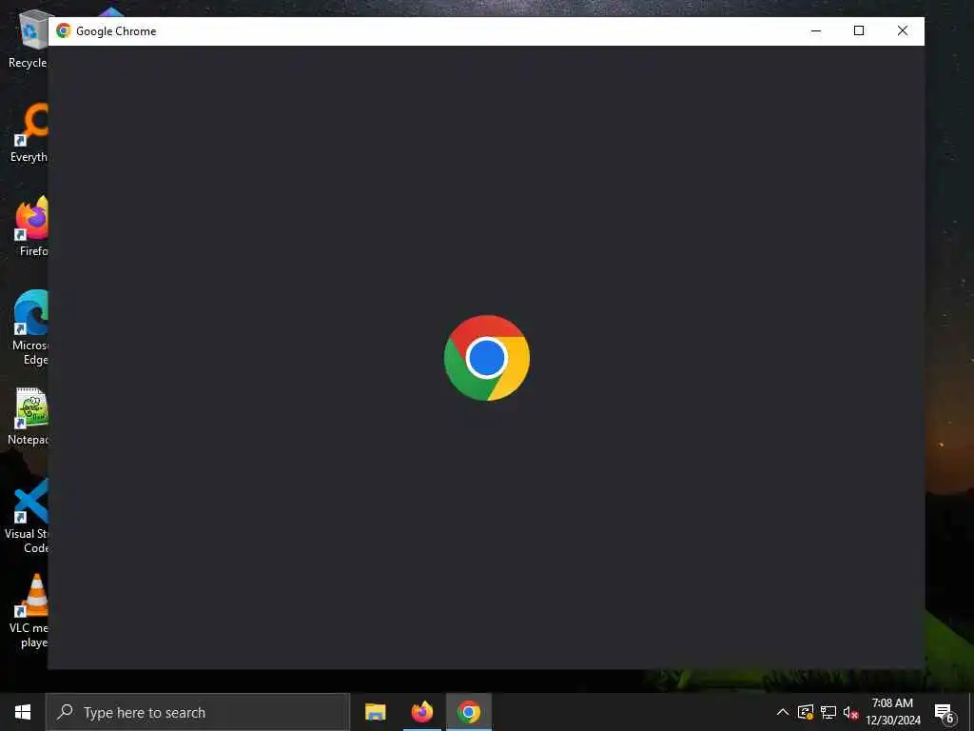Select the Notepad++ desktop shortcut

(28, 417)
